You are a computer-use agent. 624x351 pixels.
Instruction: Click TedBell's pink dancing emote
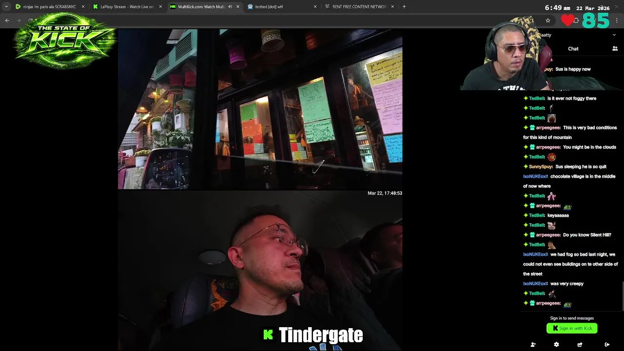(x=551, y=196)
